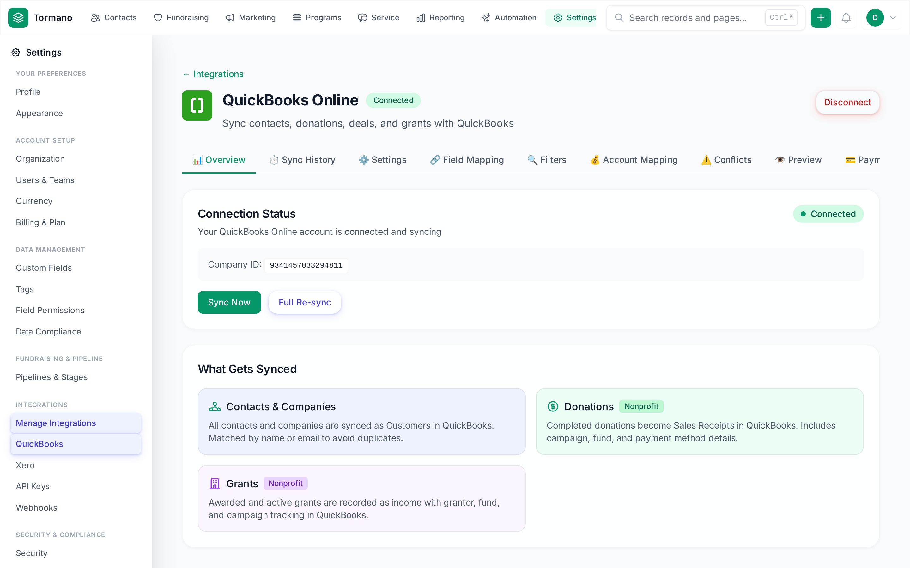Screen dimensions: 910x568
Task: Click the Grants building icon
Action: coord(215,483)
